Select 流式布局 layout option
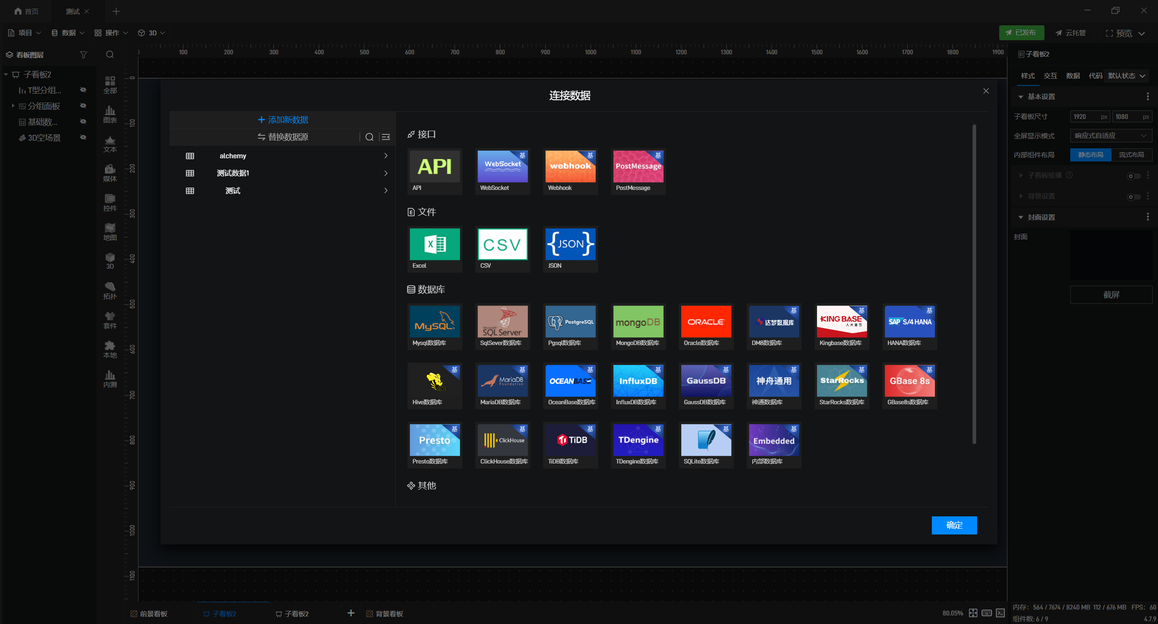 tap(1131, 155)
